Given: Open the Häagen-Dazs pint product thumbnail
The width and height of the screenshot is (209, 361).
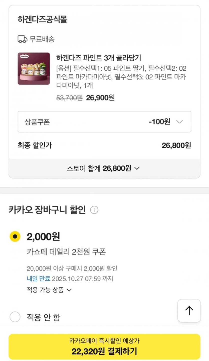Looking at the screenshot, I should 34,69.
